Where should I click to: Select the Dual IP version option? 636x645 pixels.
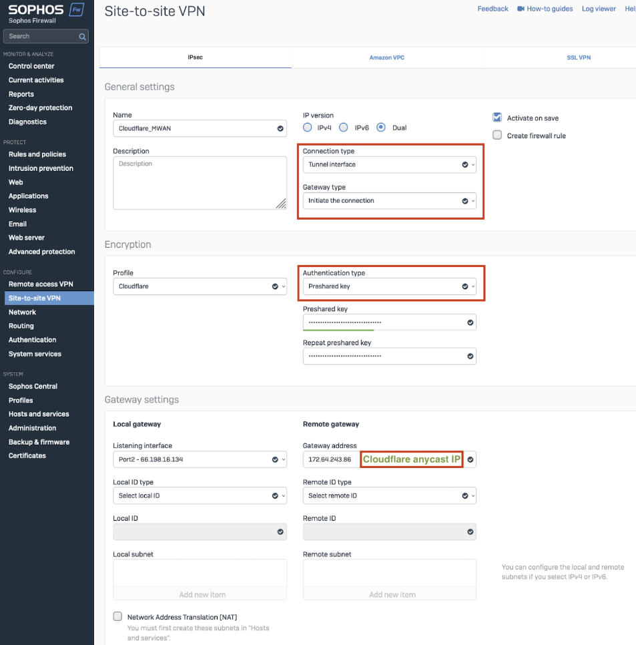tap(381, 128)
